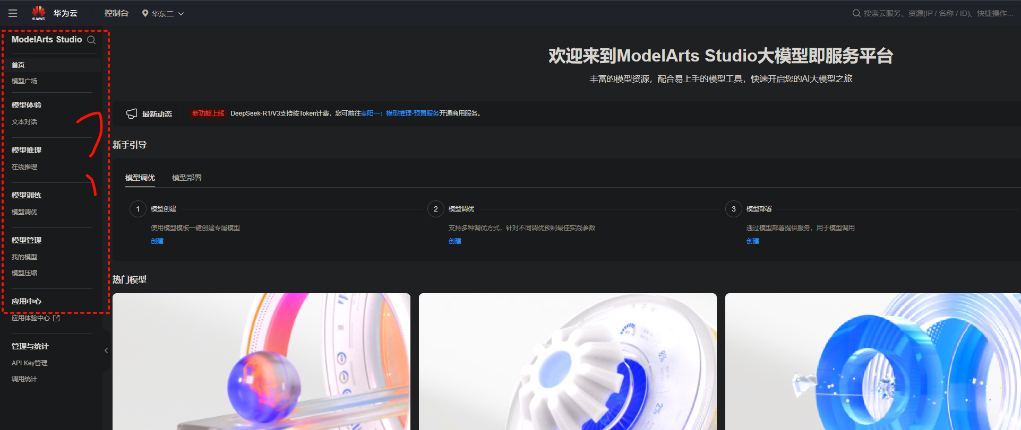
Task: Expand the 华东二 region dropdown
Action: click(163, 13)
